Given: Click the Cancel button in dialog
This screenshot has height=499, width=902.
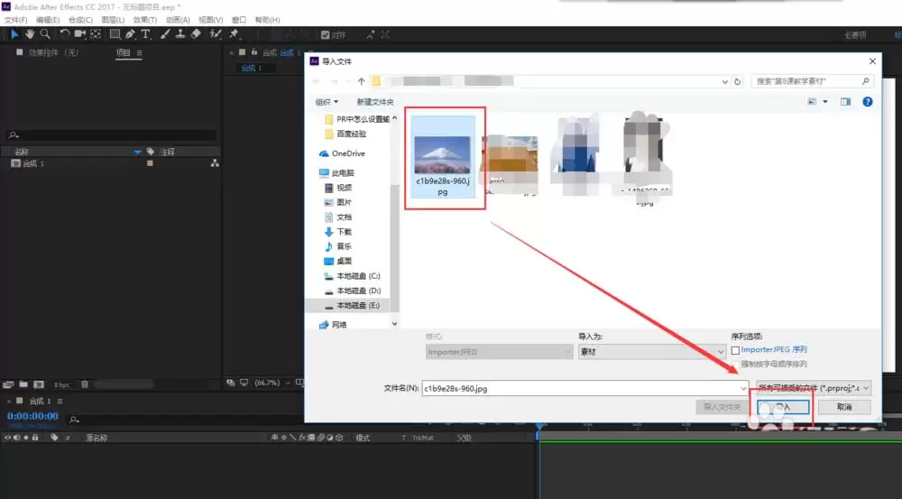Looking at the screenshot, I should [x=844, y=407].
